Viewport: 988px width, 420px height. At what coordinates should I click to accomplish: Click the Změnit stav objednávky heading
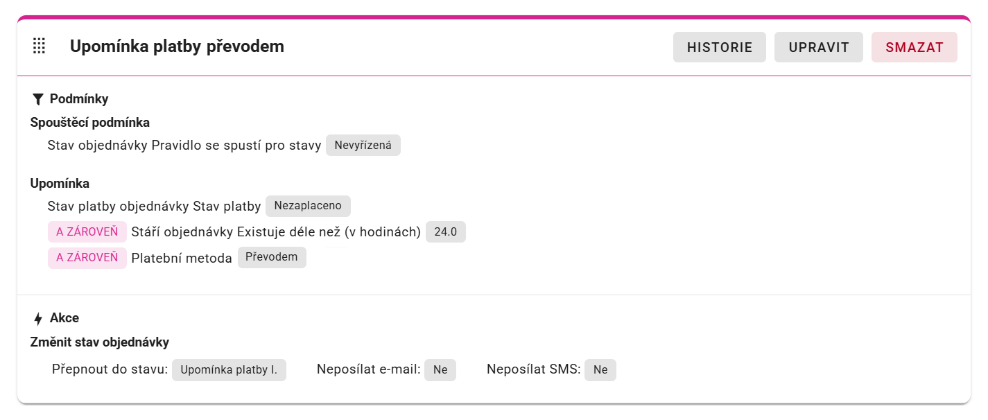point(100,342)
